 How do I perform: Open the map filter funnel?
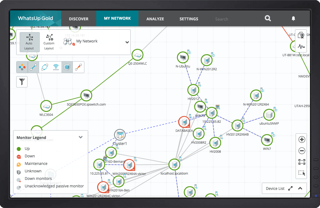(22, 82)
